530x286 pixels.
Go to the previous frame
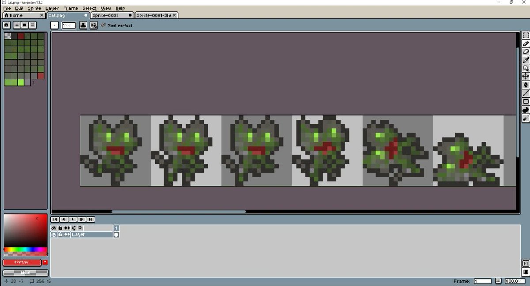coord(64,219)
